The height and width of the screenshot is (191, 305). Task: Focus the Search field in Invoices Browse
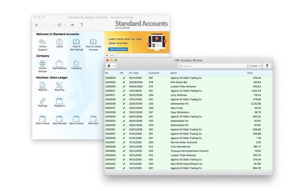[x=213, y=66]
